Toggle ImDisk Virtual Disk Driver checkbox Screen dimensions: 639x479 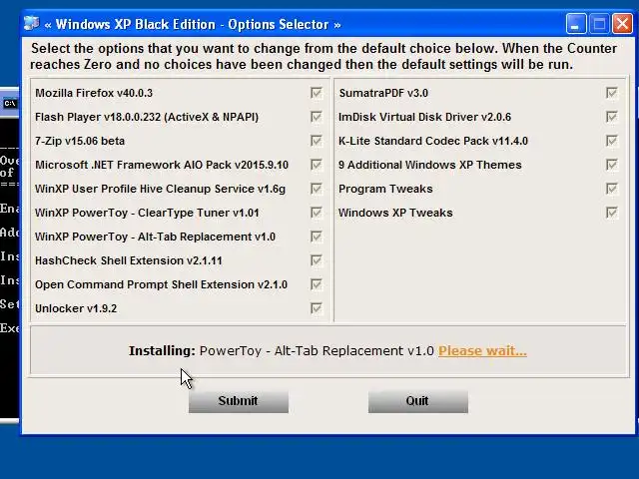(612, 117)
